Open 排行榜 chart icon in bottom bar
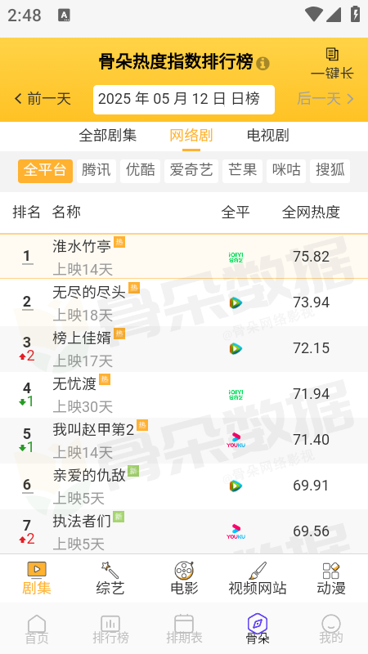This screenshot has height=654, width=368. tap(110, 624)
